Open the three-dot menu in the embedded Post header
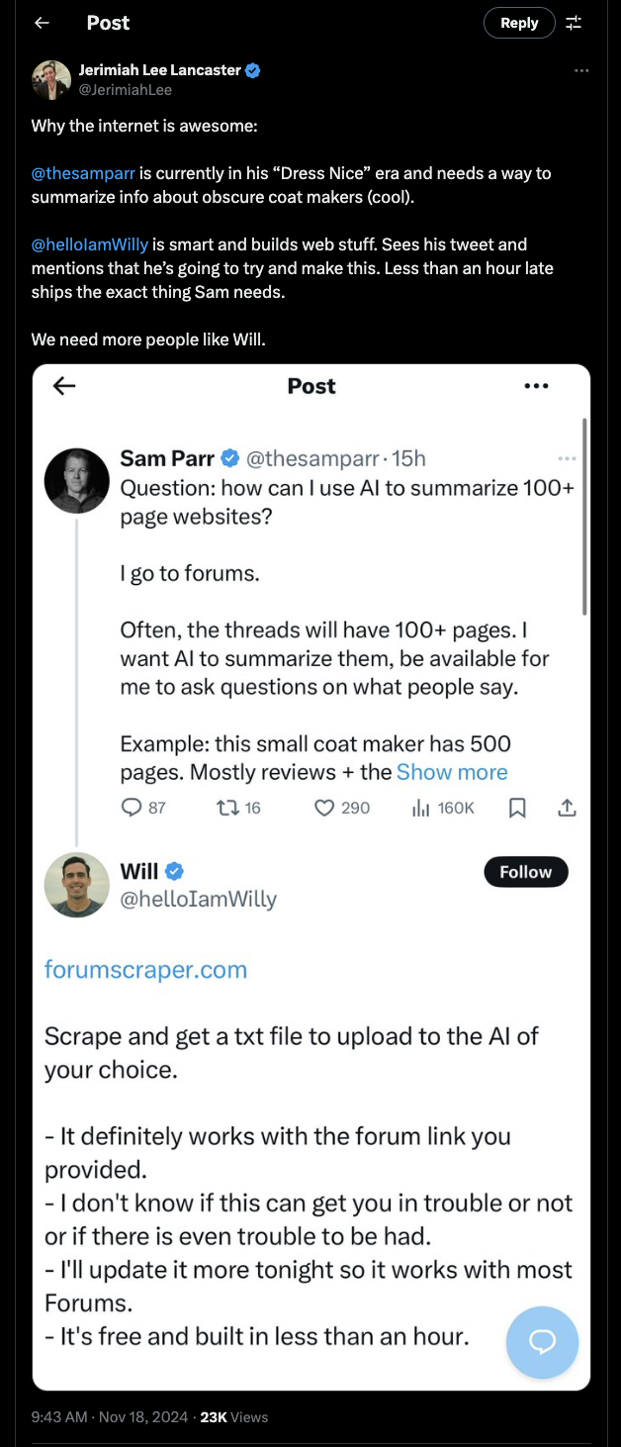The image size is (621, 1447). 536,386
